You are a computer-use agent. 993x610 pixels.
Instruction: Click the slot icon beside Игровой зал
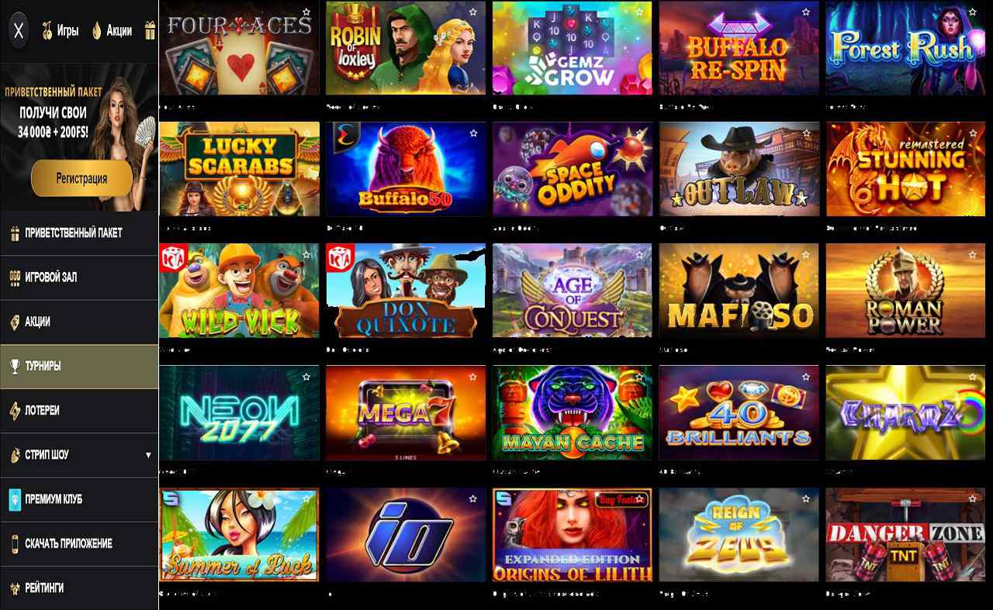coord(14,277)
